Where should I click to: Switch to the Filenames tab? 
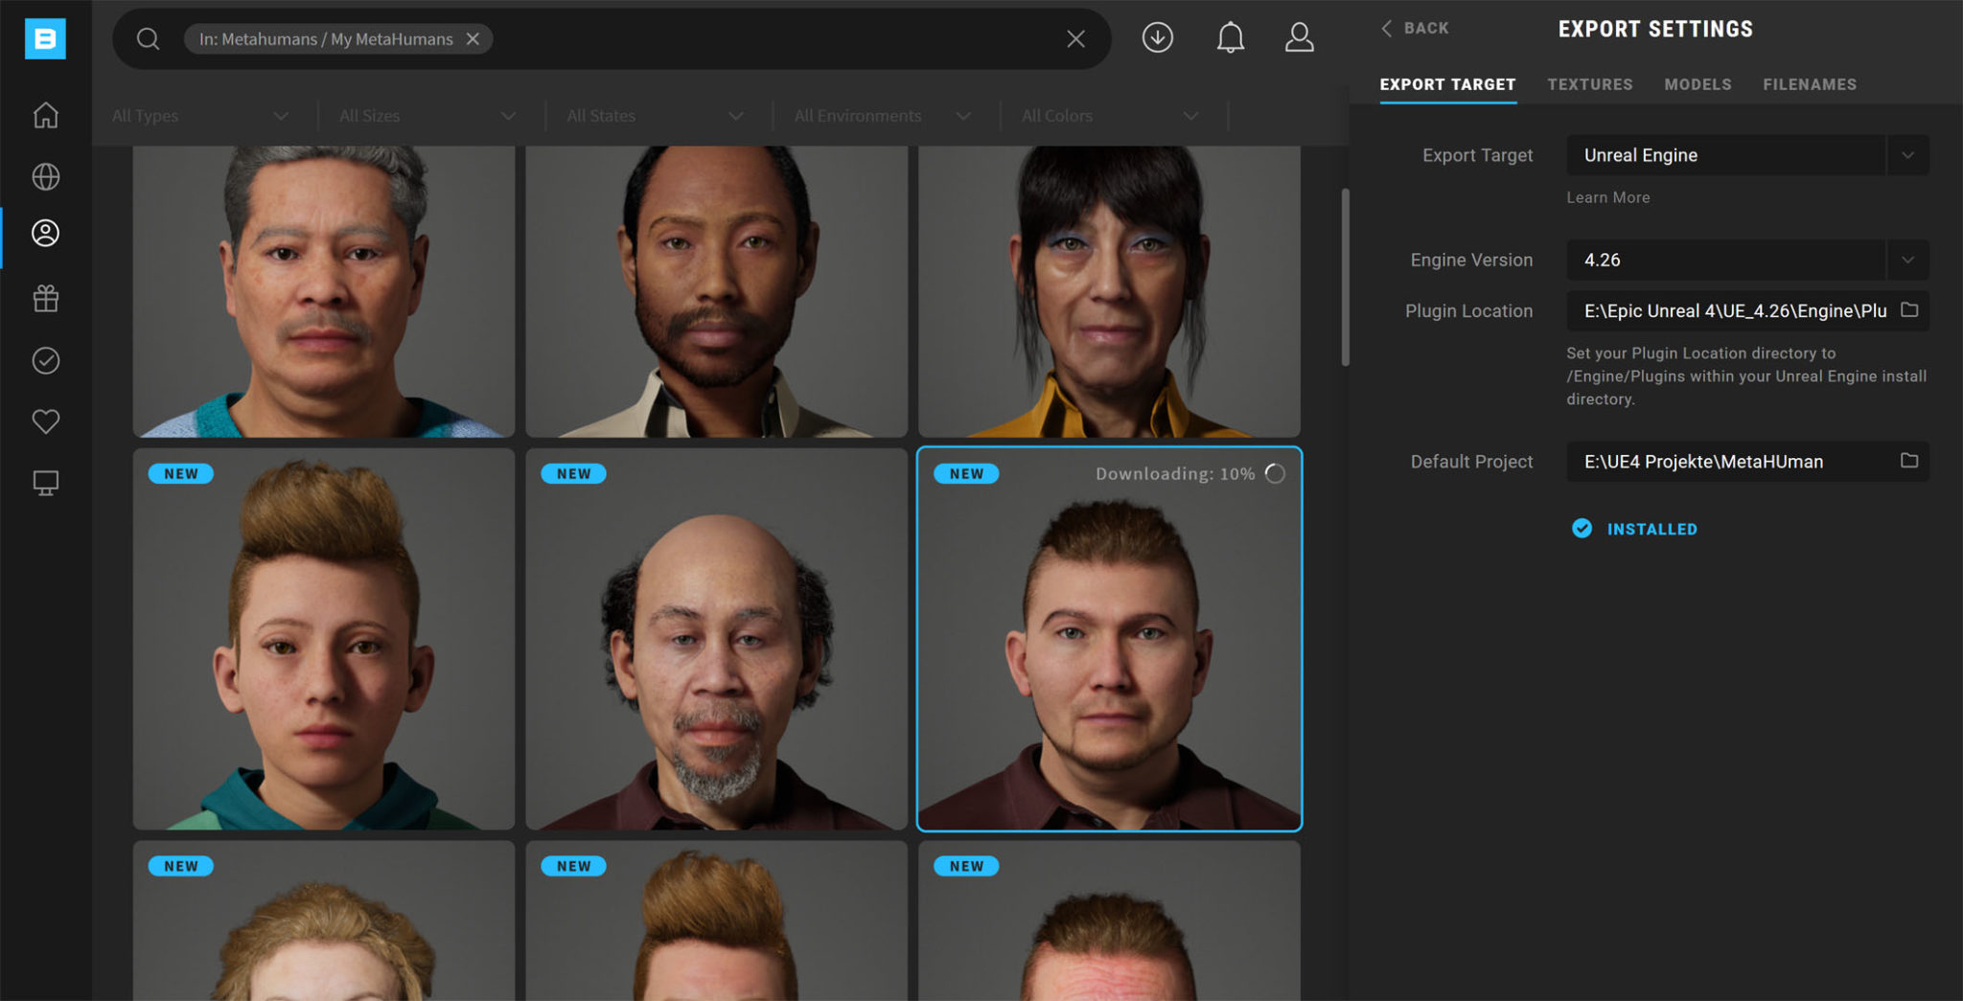point(1810,84)
